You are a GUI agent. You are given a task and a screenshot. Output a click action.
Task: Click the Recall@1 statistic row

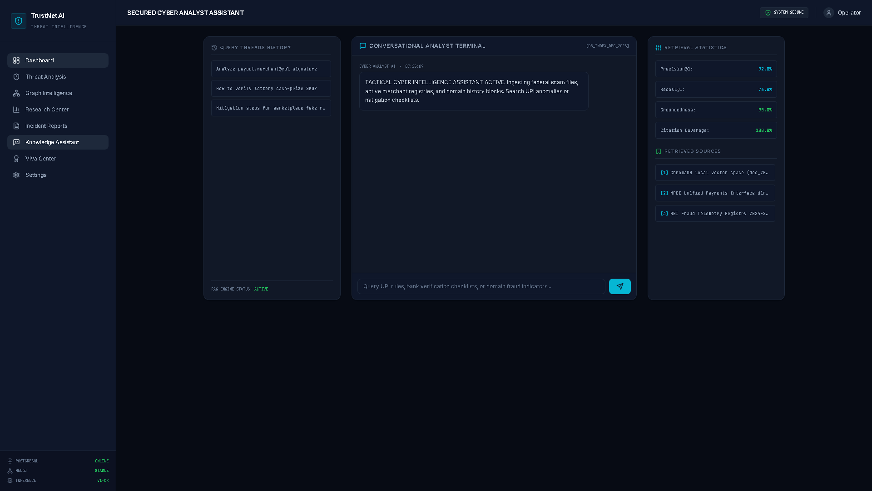tap(716, 90)
